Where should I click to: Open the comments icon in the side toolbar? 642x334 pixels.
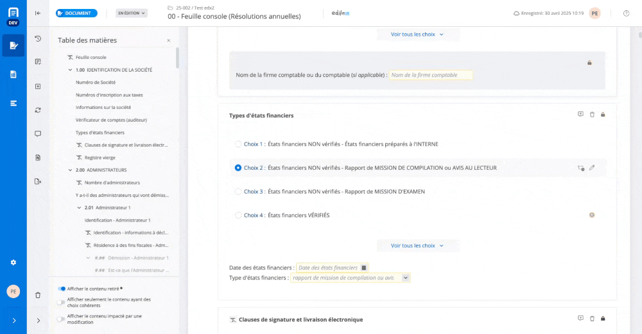[x=38, y=133]
